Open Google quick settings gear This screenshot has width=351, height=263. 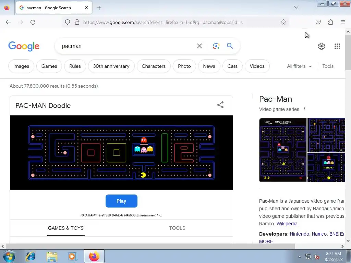322,46
